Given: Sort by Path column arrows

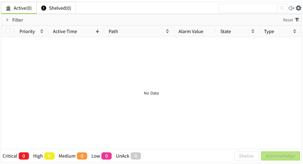Looking at the screenshot, I should (167, 31).
